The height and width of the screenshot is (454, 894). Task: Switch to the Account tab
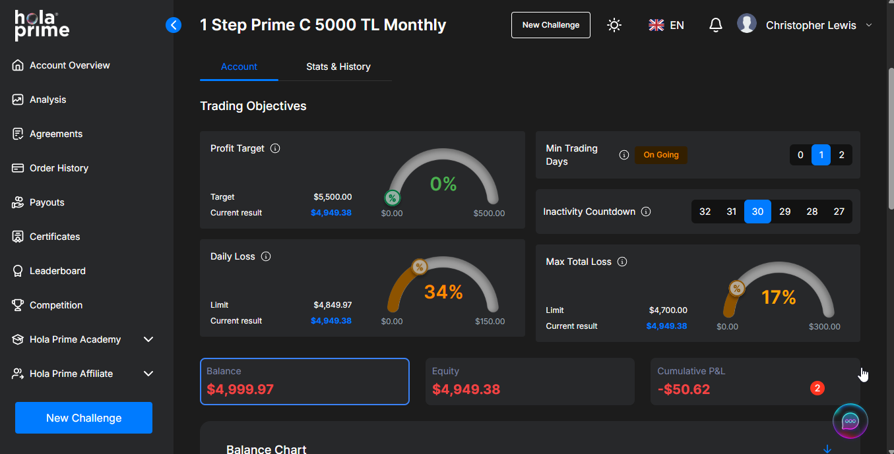pos(239,67)
